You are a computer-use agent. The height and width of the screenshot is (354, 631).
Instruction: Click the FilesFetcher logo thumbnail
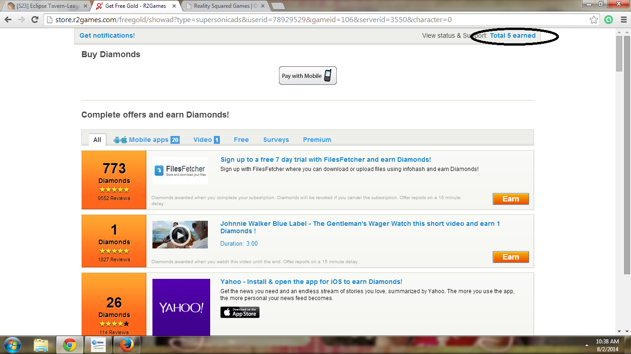(180, 171)
